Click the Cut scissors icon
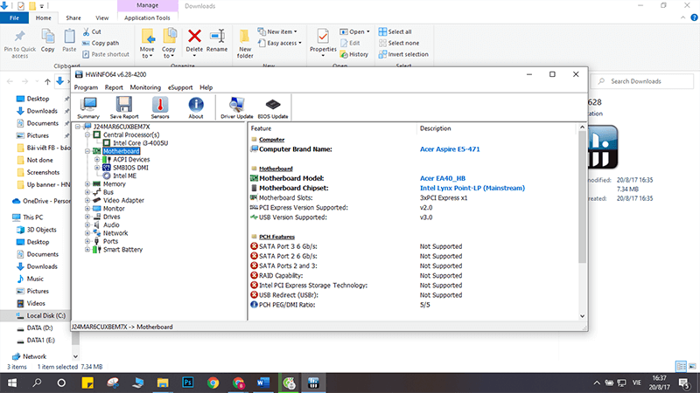This screenshot has width=700, height=393. click(86, 31)
